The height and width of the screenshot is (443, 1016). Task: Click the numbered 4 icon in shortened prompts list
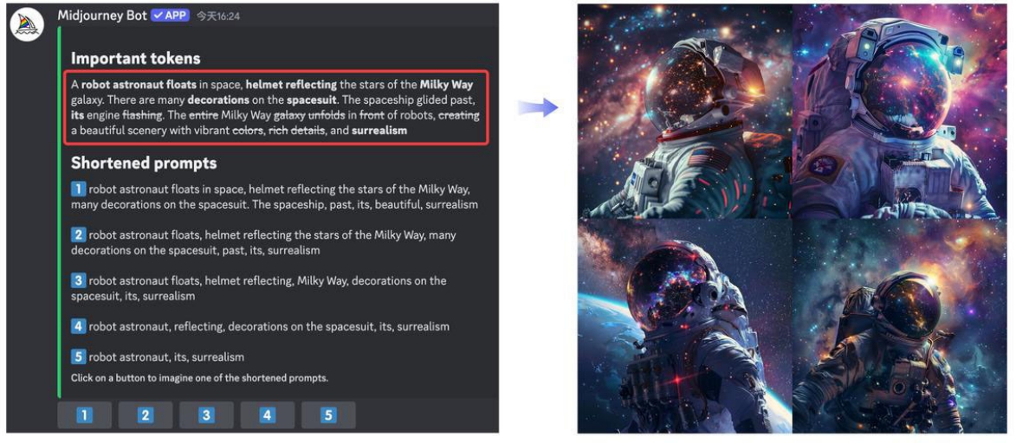click(79, 326)
